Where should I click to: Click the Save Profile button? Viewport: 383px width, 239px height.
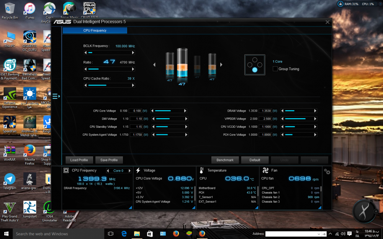pos(109,160)
